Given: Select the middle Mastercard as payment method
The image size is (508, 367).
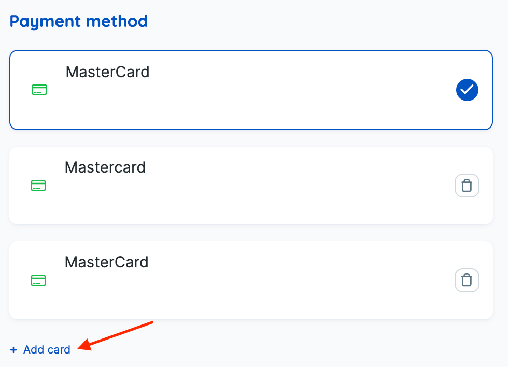Looking at the screenshot, I should click(x=249, y=186).
